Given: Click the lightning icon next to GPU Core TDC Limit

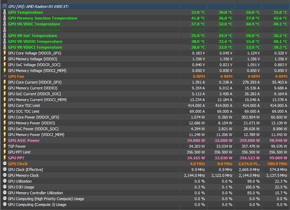Looking at the screenshot, I should point(5,106).
